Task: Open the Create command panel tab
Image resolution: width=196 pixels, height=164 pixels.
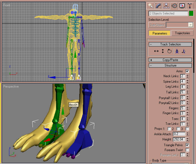Action: point(150,5)
